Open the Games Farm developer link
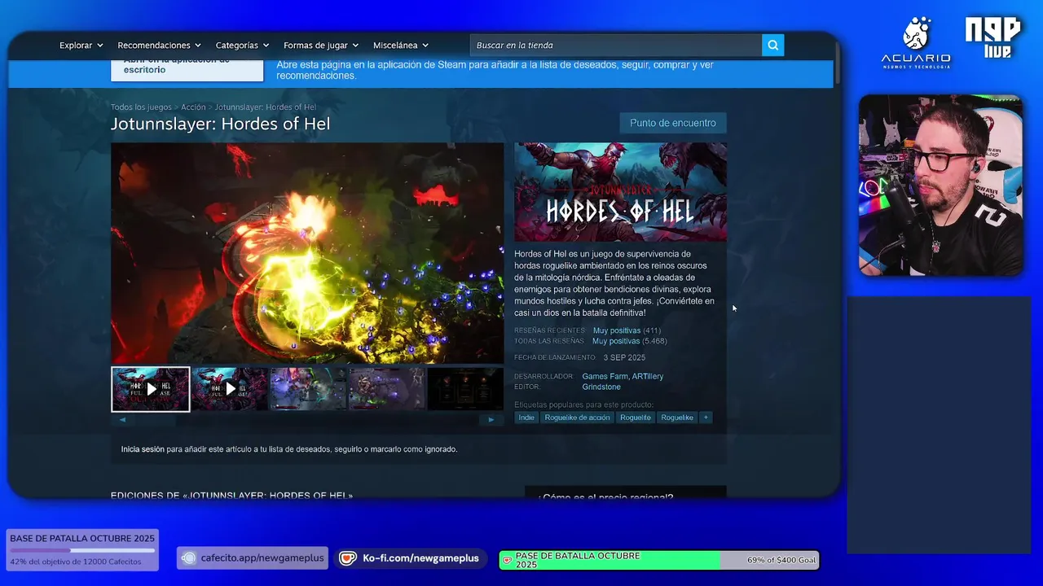Image resolution: width=1043 pixels, height=586 pixels. point(605,376)
